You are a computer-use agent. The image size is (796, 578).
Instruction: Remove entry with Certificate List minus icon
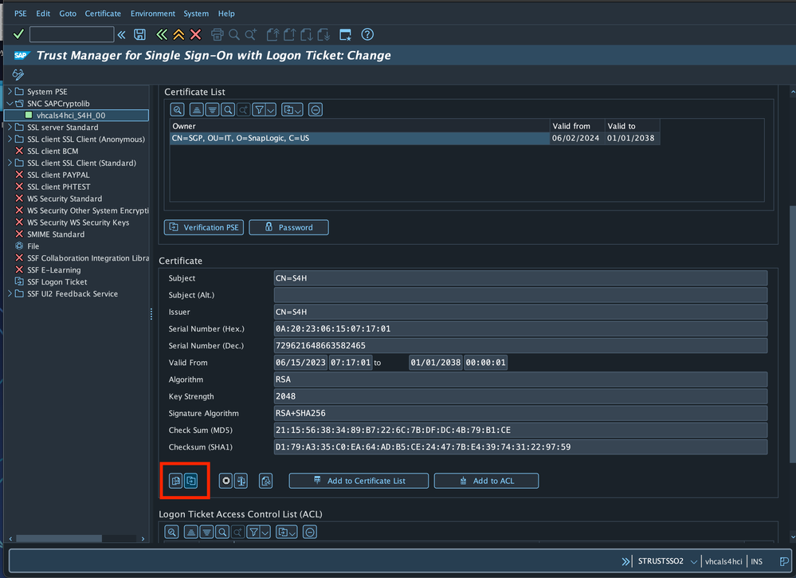316,110
